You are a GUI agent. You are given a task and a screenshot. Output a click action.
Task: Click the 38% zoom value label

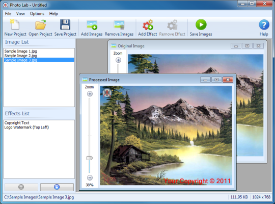click(x=90, y=185)
